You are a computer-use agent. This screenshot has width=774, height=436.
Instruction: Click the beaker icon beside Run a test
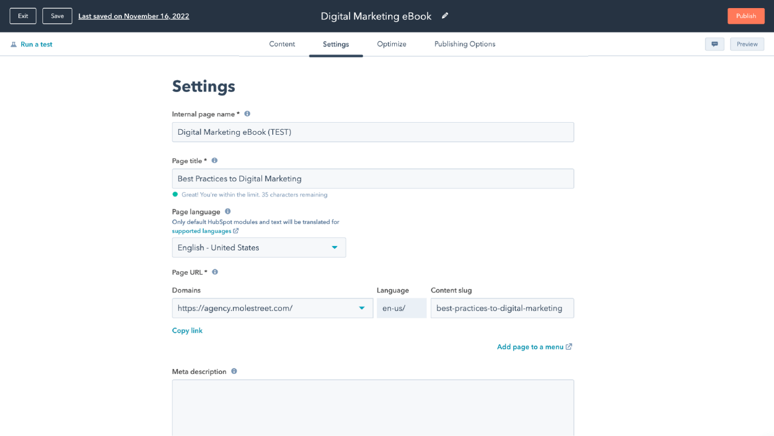tap(14, 44)
